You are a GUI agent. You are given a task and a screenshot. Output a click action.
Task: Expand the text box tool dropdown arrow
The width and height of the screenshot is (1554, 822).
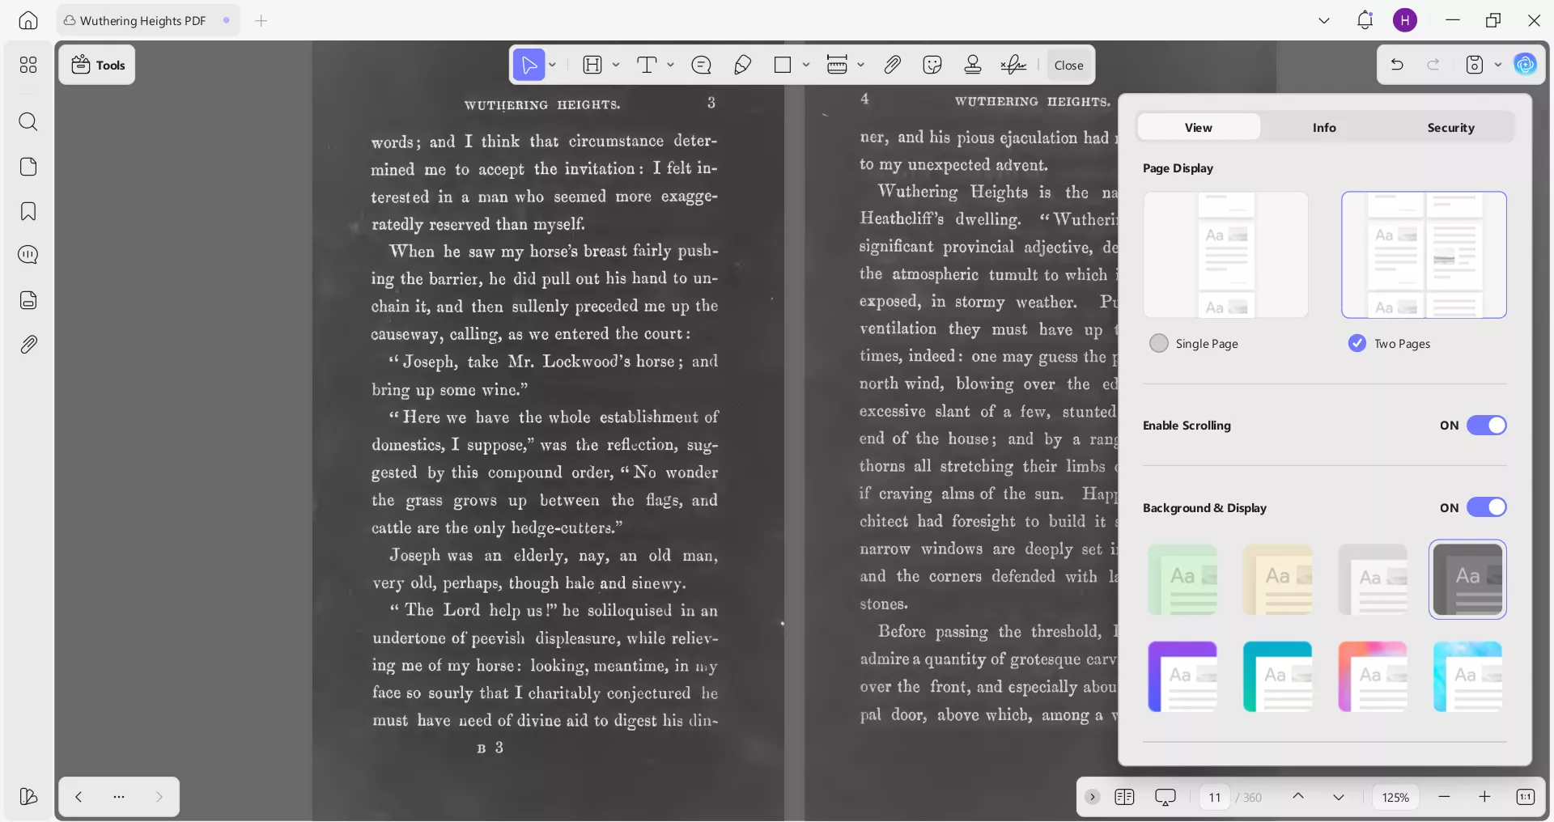point(616,65)
